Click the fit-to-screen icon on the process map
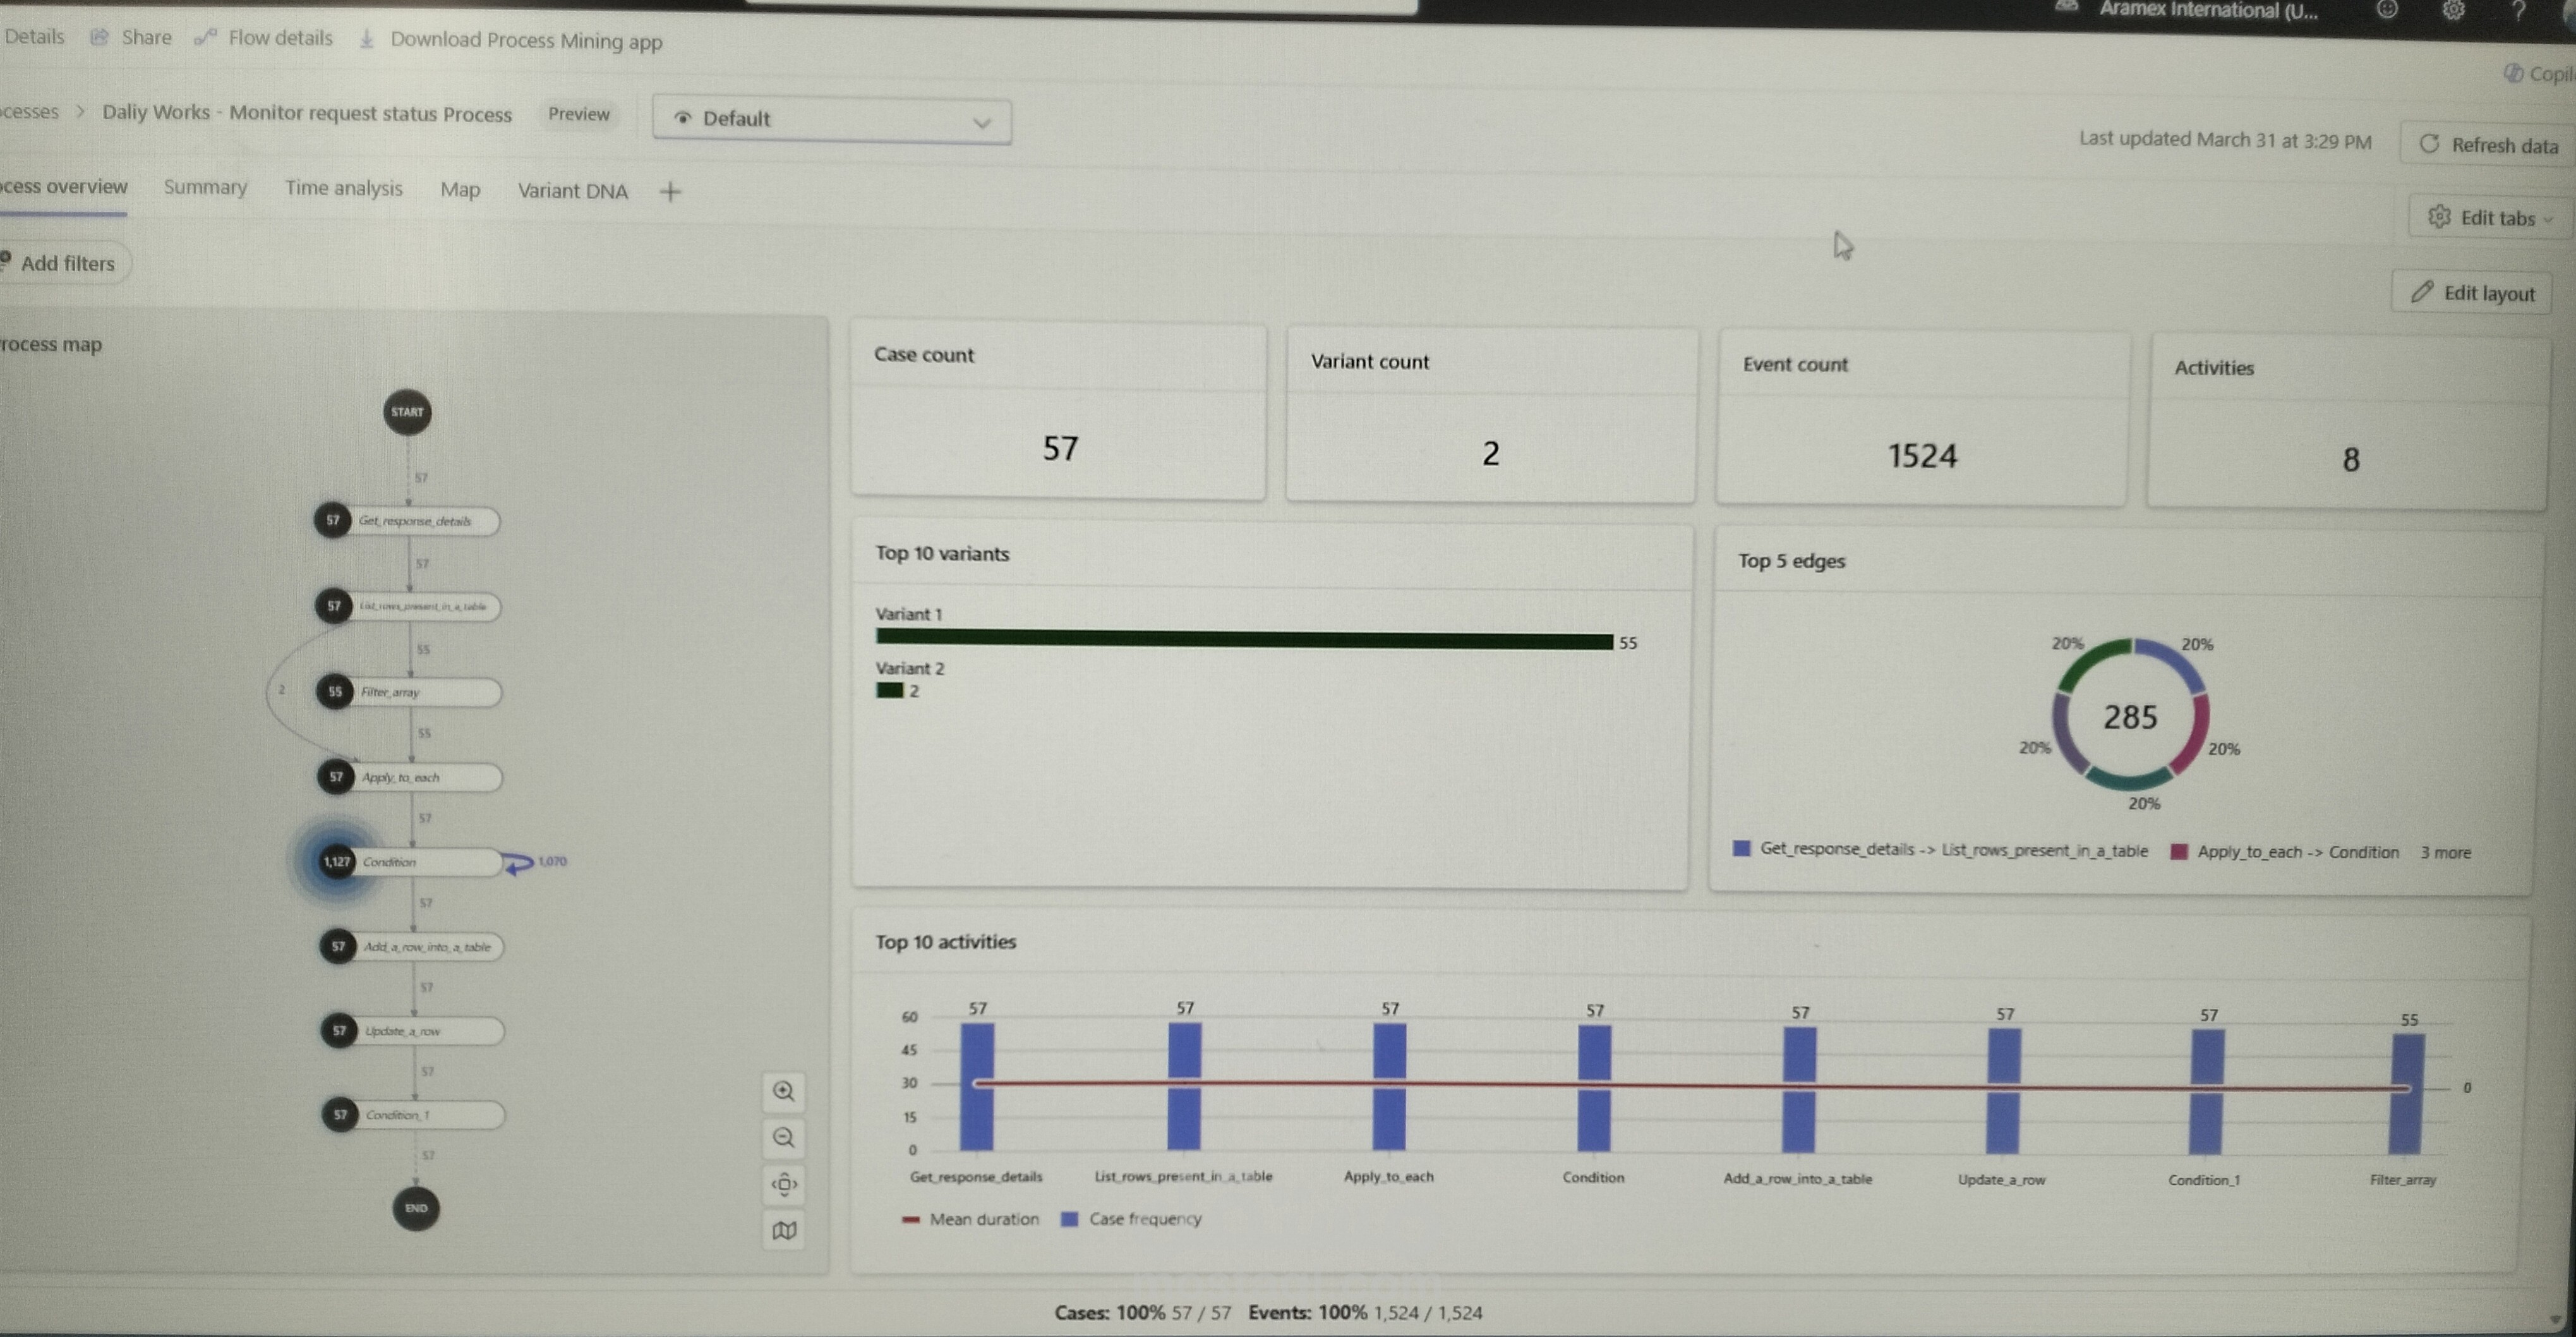2576x1337 pixels. tap(784, 1184)
